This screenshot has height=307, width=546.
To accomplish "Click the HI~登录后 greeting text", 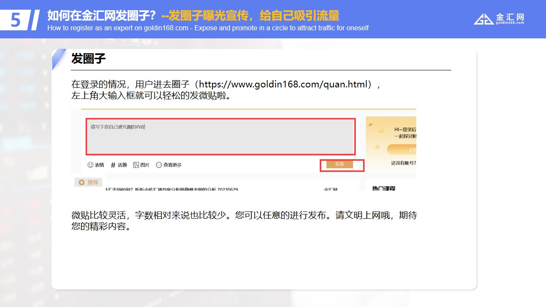I will (x=405, y=130).
